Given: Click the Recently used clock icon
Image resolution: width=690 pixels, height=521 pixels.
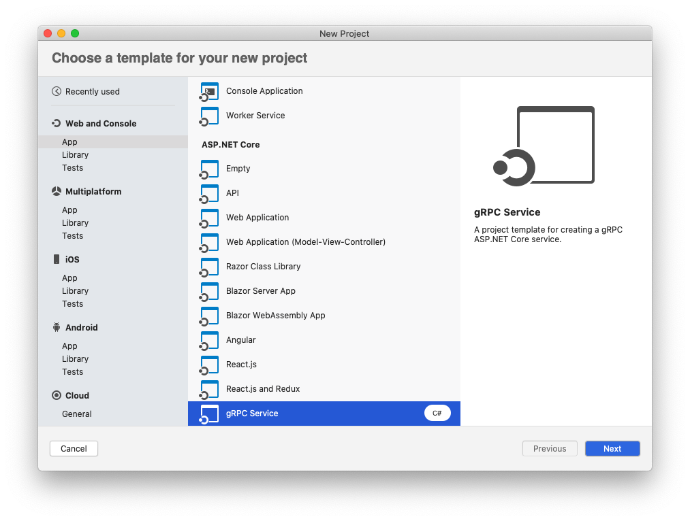Looking at the screenshot, I should 57,92.
